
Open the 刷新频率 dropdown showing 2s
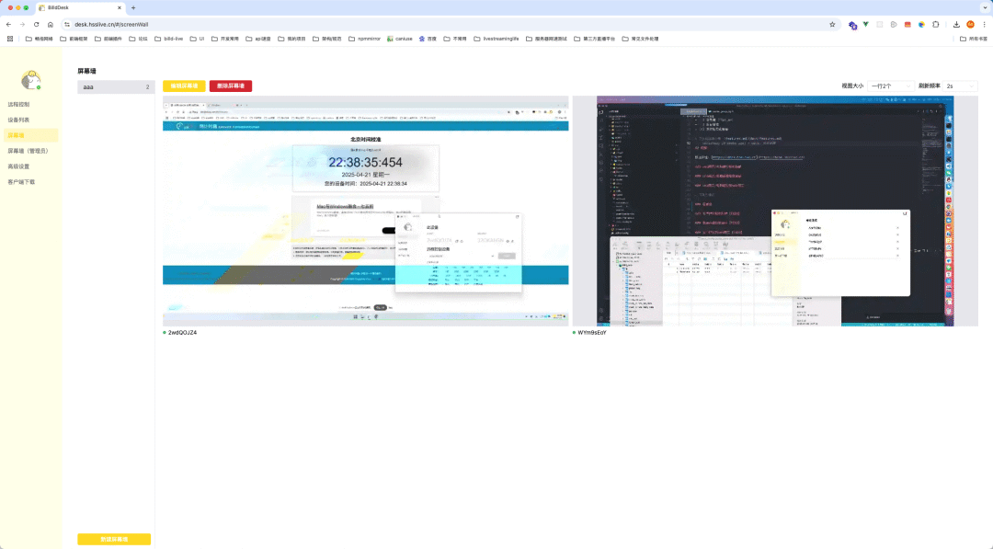click(960, 86)
